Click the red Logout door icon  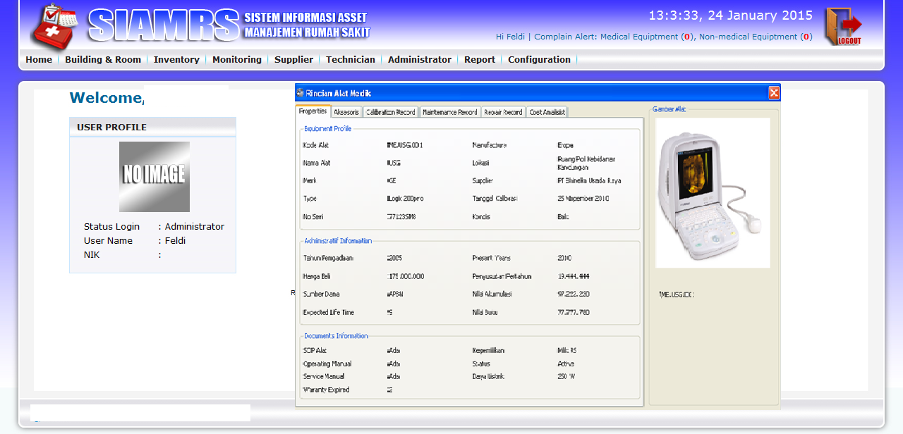point(844,27)
